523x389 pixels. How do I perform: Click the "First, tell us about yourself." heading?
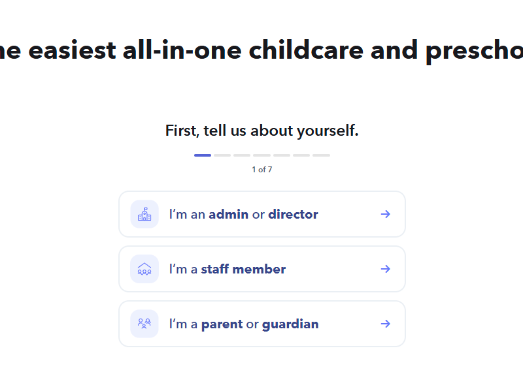261,131
